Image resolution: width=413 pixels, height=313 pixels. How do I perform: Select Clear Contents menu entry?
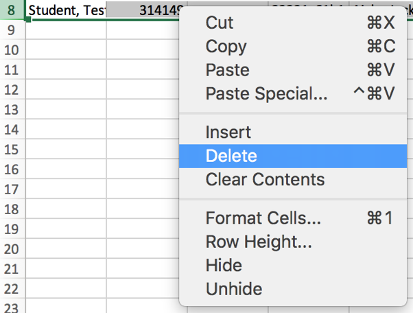tap(265, 180)
